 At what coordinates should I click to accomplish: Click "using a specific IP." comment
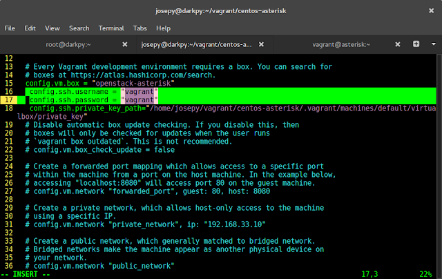click(70, 216)
